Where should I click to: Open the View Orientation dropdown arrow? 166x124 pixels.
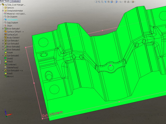coord(113,2)
